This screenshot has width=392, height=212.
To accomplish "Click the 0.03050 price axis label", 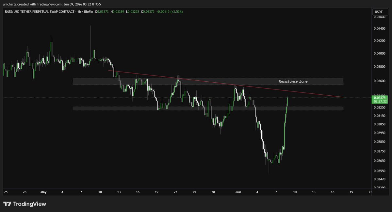I will coord(380,124).
